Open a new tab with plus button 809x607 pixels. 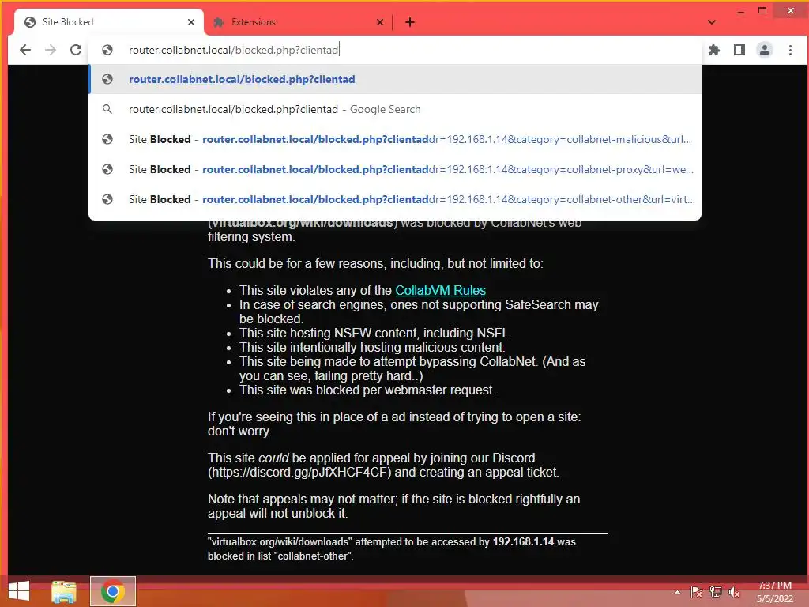410,22
